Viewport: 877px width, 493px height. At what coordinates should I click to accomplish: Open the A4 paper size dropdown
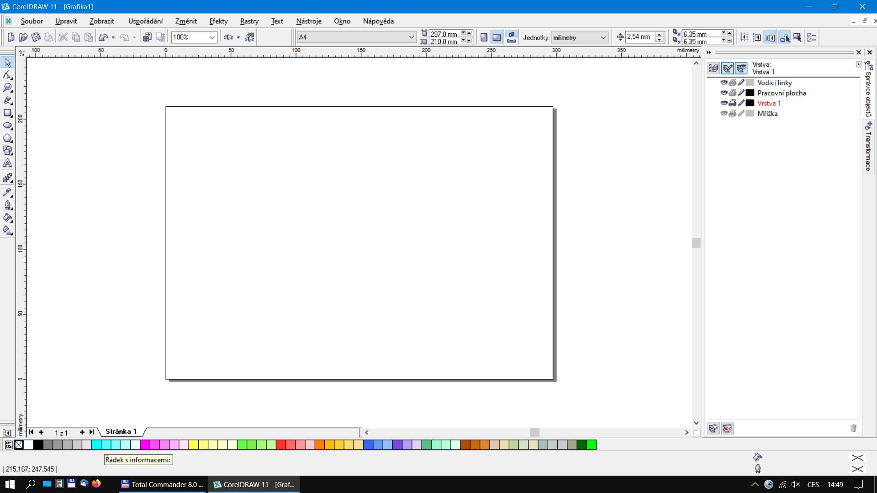coord(411,37)
